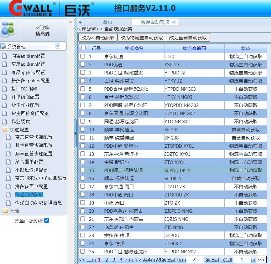Select the cell 京东德邦 code JDDBKD

click(x=194, y=243)
